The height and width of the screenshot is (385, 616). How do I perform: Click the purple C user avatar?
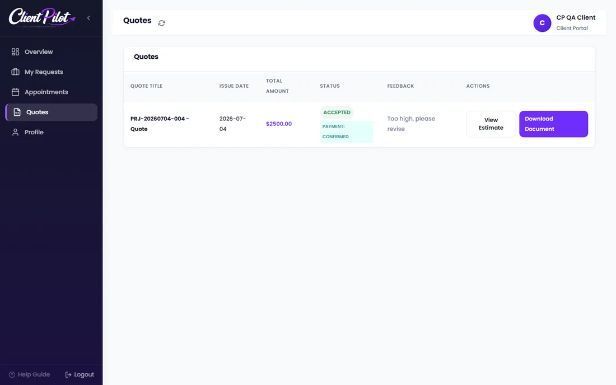pyautogui.click(x=542, y=23)
